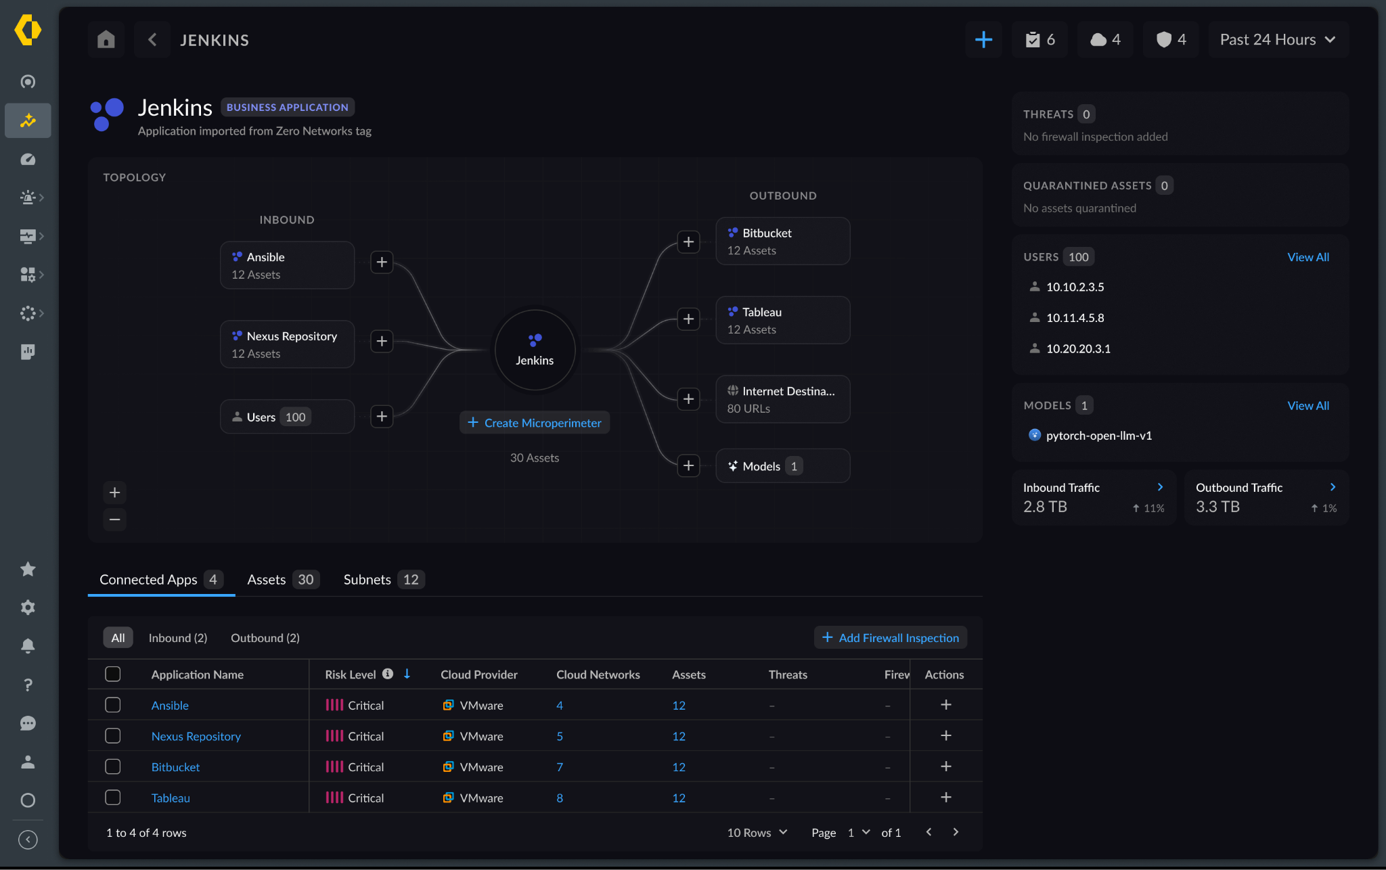The width and height of the screenshot is (1386, 870).
Task: Open the user profile icon in sidebar
Action: click(x=28, y=762)
